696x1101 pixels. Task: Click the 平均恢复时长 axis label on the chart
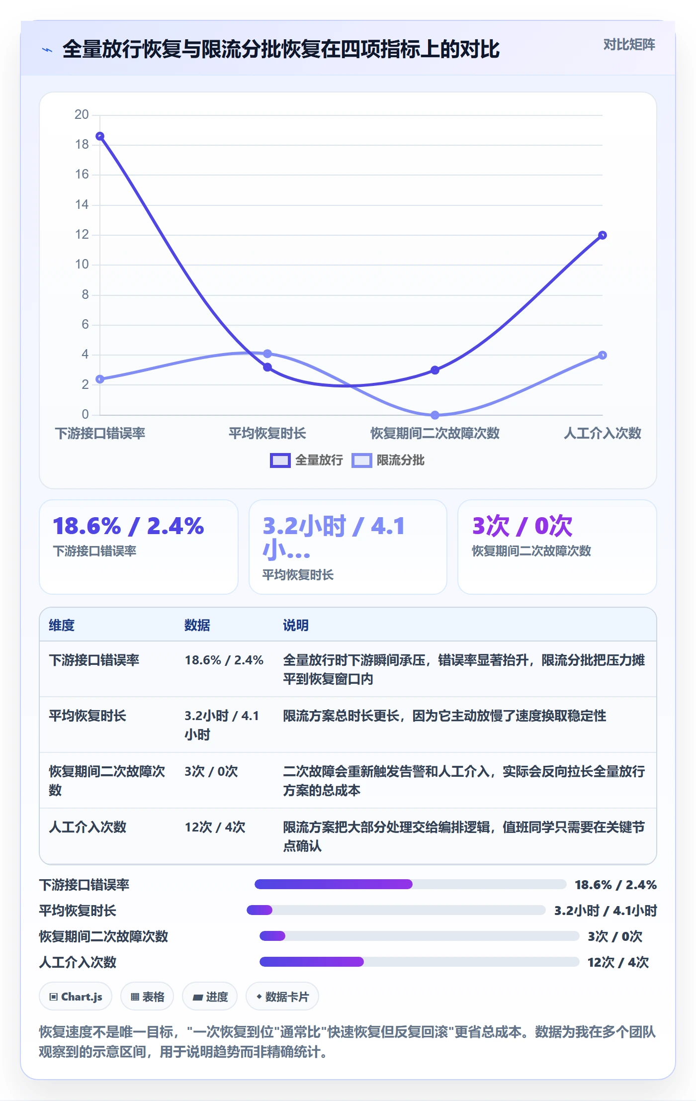[267, 433]
